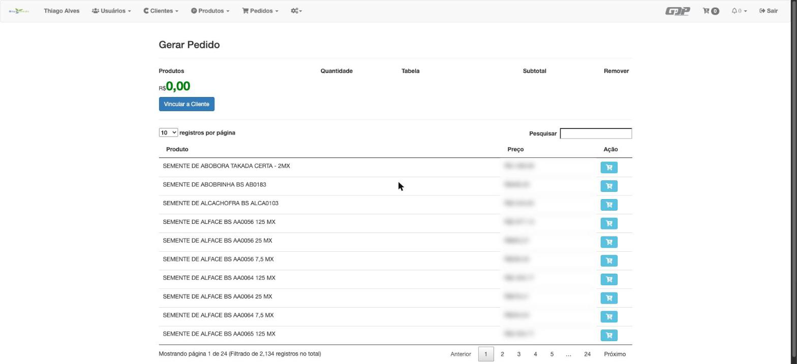
Task: Sort table by Preço column header
Action: click(x=515, y=149)
